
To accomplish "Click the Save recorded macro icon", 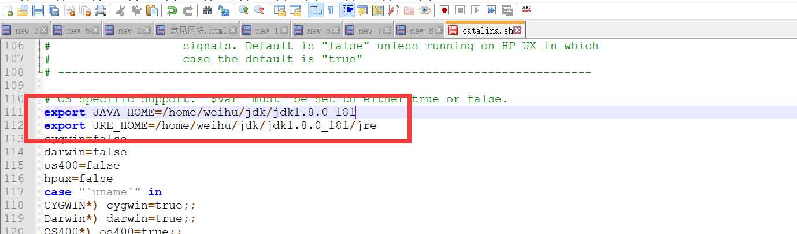I will coord(507,10).
